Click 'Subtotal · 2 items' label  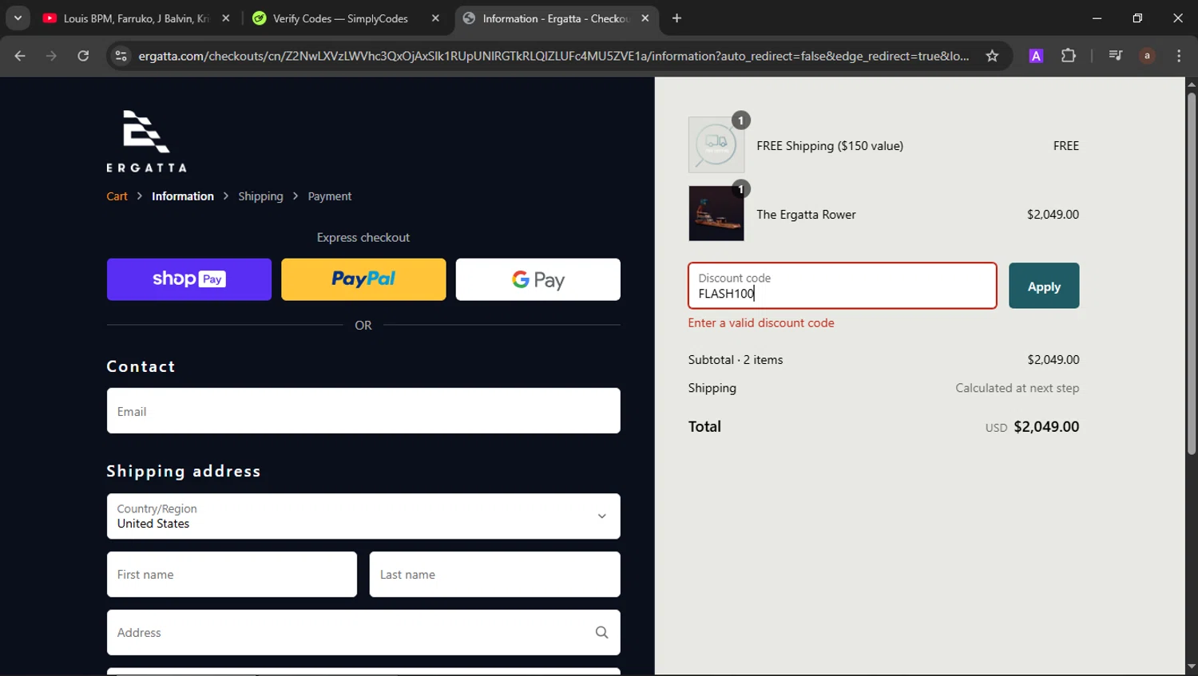point(736,360)
